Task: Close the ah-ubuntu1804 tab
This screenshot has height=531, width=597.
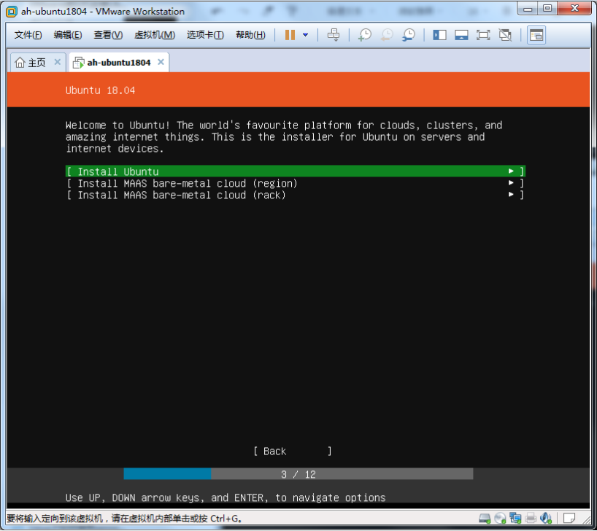Action: (160, 63)
